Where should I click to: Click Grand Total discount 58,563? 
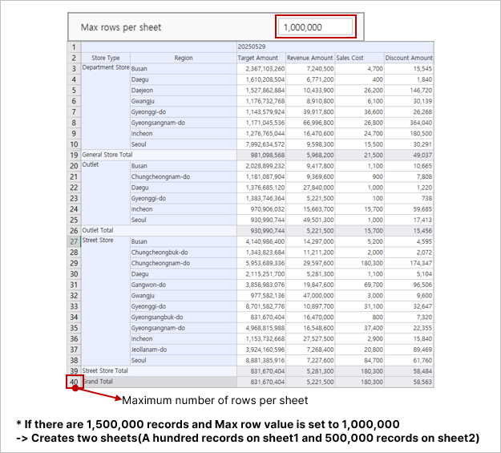coord(409,382)
